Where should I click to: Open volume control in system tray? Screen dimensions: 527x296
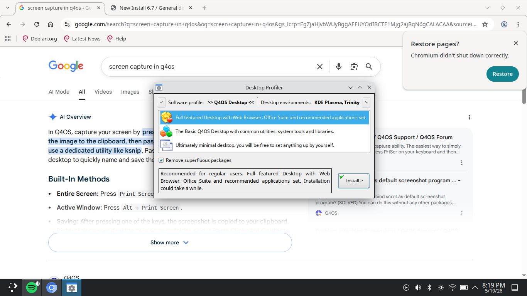[x=418, y=288]
